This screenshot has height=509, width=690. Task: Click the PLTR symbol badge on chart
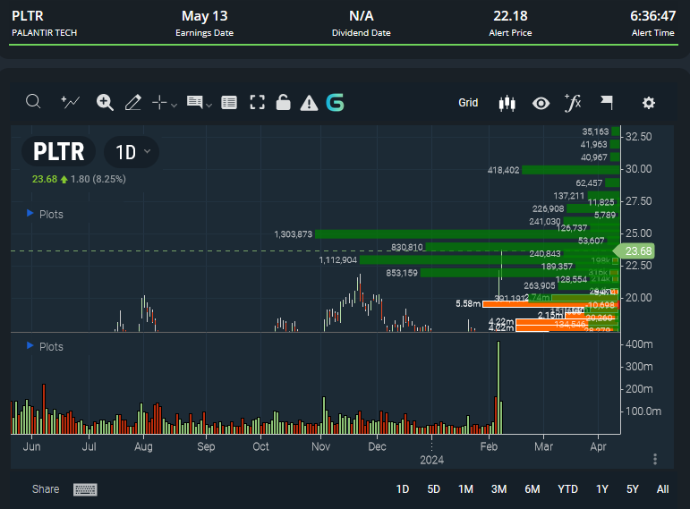58,152
